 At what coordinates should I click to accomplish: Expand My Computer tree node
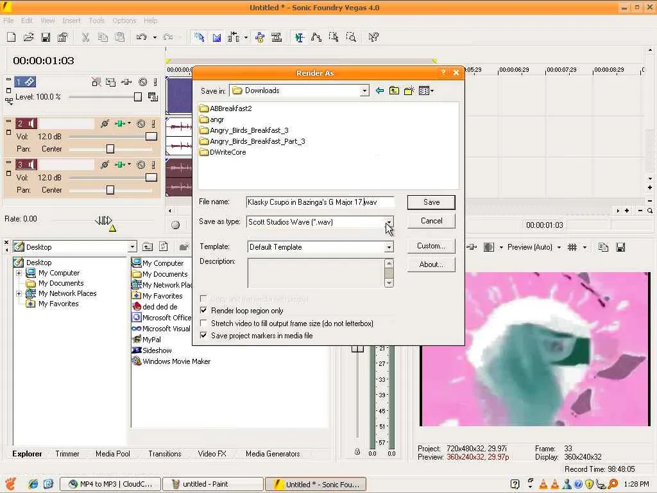pyautogui.click(x=19, y=273)
